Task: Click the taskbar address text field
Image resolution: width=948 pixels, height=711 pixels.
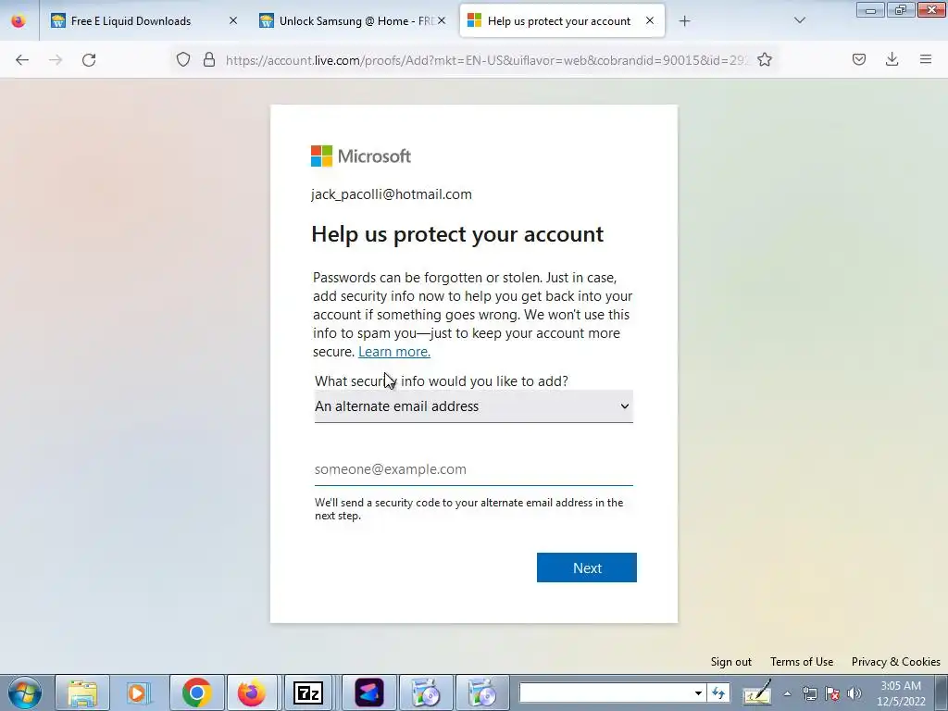Action: point(605,692)
